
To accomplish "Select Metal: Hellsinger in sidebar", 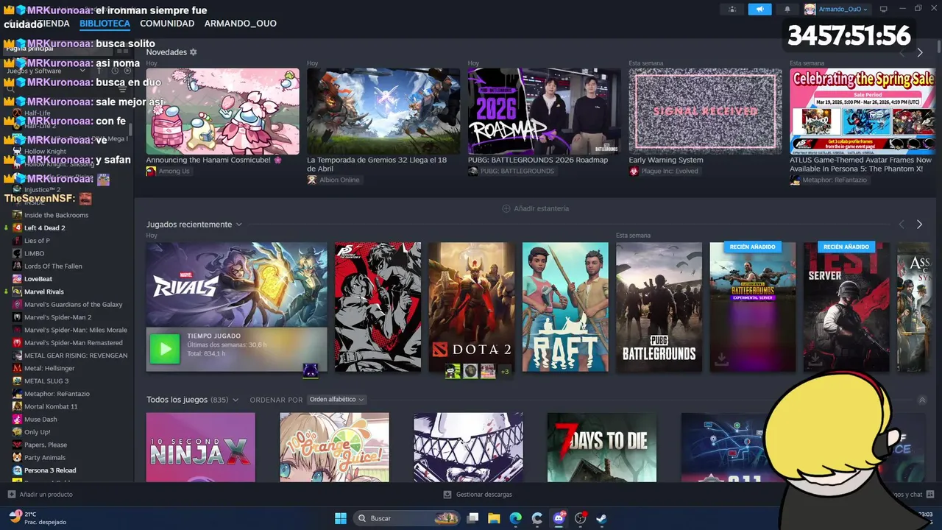I will pos(49,368).
